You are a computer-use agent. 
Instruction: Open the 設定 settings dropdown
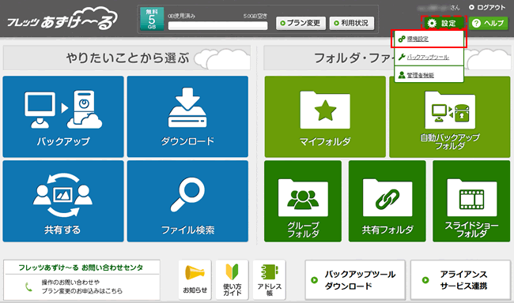click(444, 23)
